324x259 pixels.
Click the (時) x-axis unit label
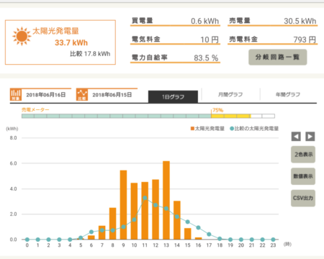point(287,245)
